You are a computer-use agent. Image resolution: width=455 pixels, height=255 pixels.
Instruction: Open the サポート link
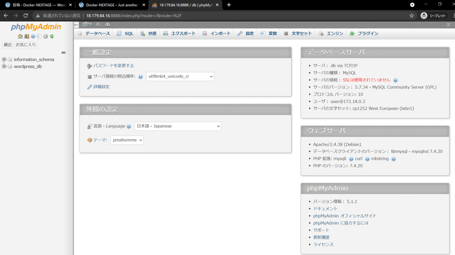pos(321,230)
